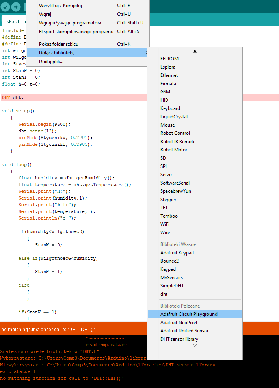This screenshot has width=279, height=388.
Task: Include the Bounce2 library
Action: pyautogui.click(x=195, y=261)
